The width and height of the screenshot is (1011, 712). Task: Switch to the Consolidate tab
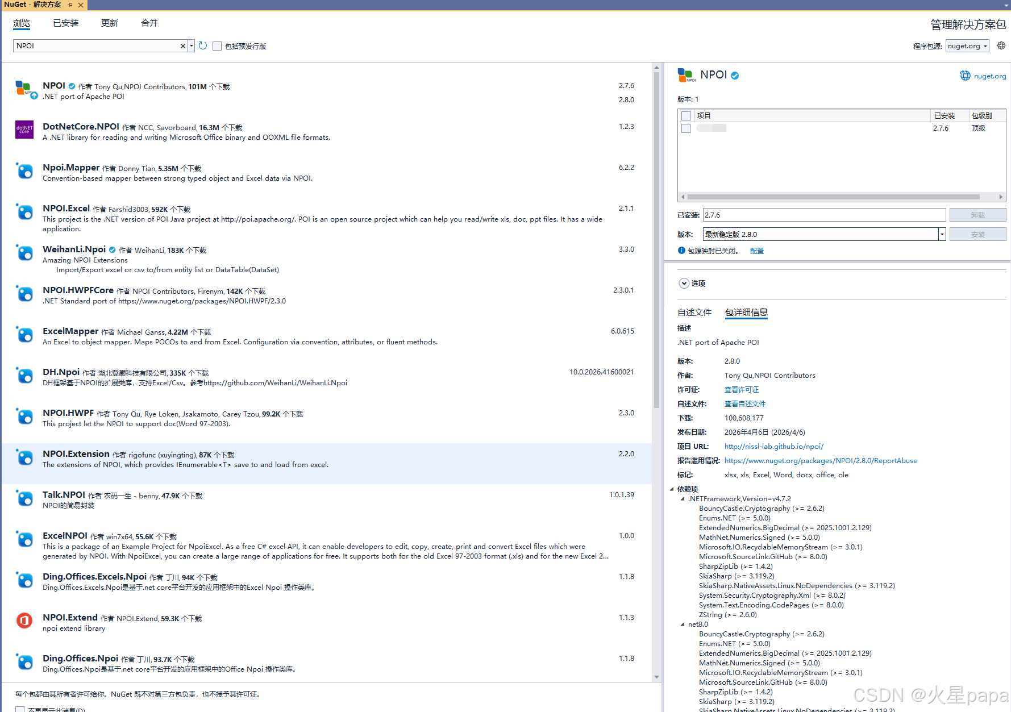149,23
